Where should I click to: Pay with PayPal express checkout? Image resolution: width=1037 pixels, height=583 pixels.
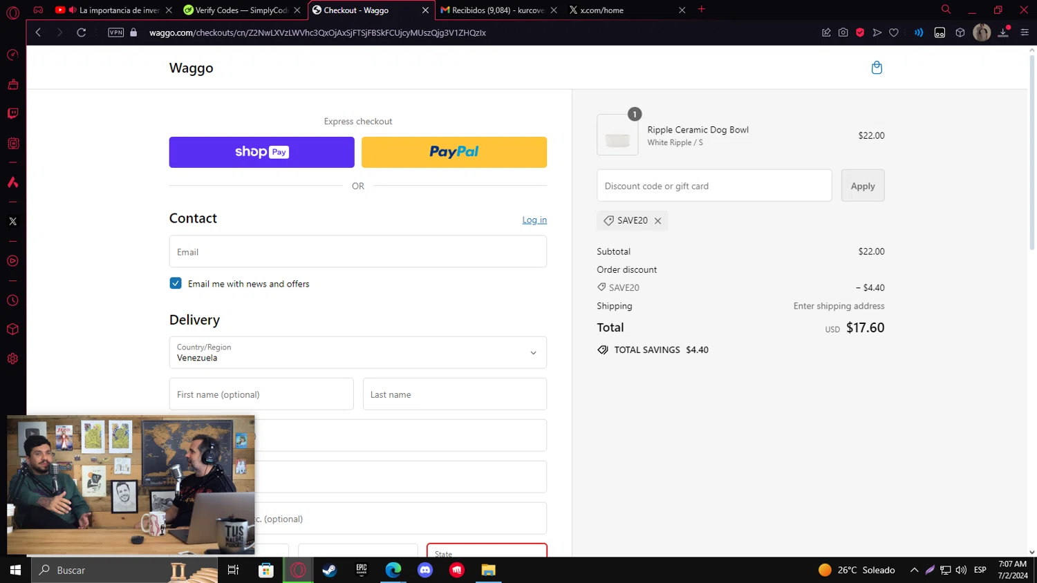pos(454,152)
